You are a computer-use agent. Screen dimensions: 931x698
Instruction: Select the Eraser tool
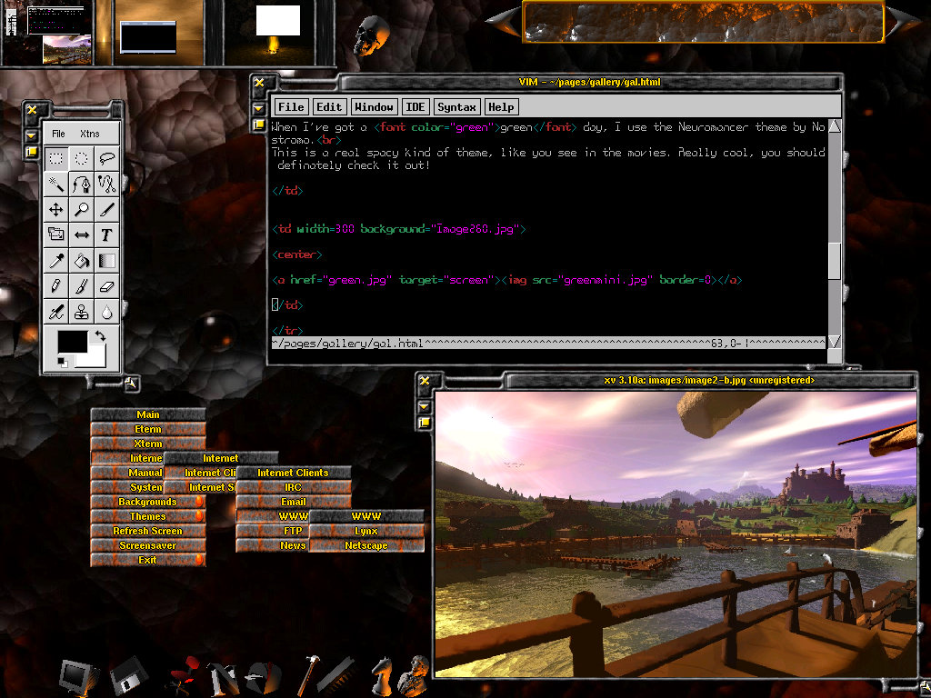pyautogui.click(x=106, y=286)
